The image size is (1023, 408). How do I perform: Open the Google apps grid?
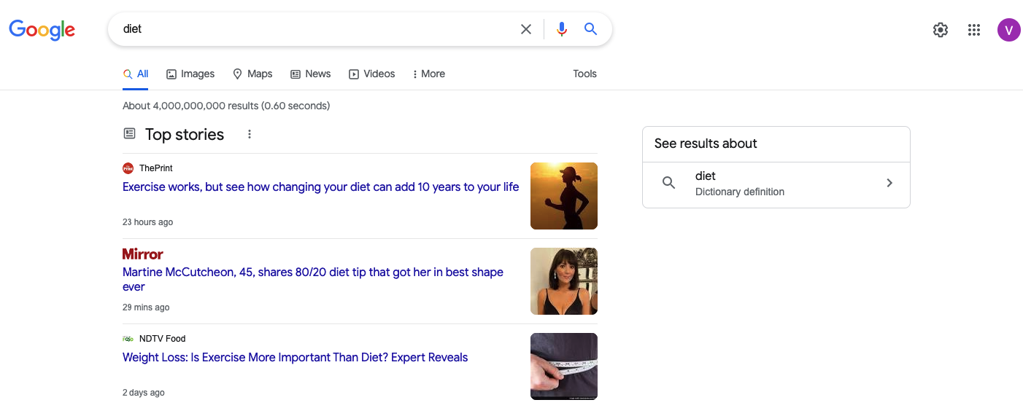[x=974, y=30]
